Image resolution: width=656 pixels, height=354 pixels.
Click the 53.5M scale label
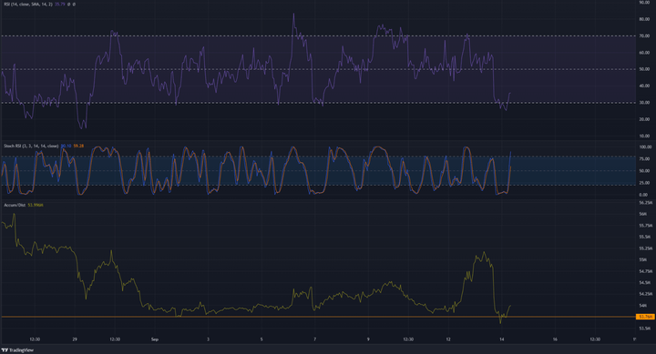pyautogui.click(x=644, y=329)
